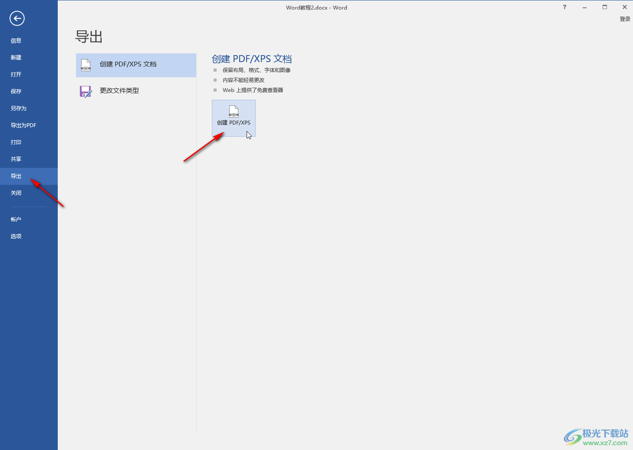Screen dimensions: 633x450
Task: Select 新建 in the backstage sidebar
Action: click(x=29, y=57)
